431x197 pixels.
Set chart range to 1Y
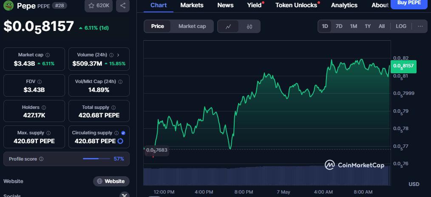[368, 26]
